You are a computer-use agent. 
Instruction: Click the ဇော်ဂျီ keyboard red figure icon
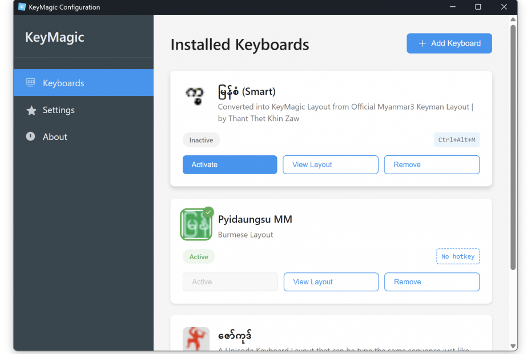point(196,339)
